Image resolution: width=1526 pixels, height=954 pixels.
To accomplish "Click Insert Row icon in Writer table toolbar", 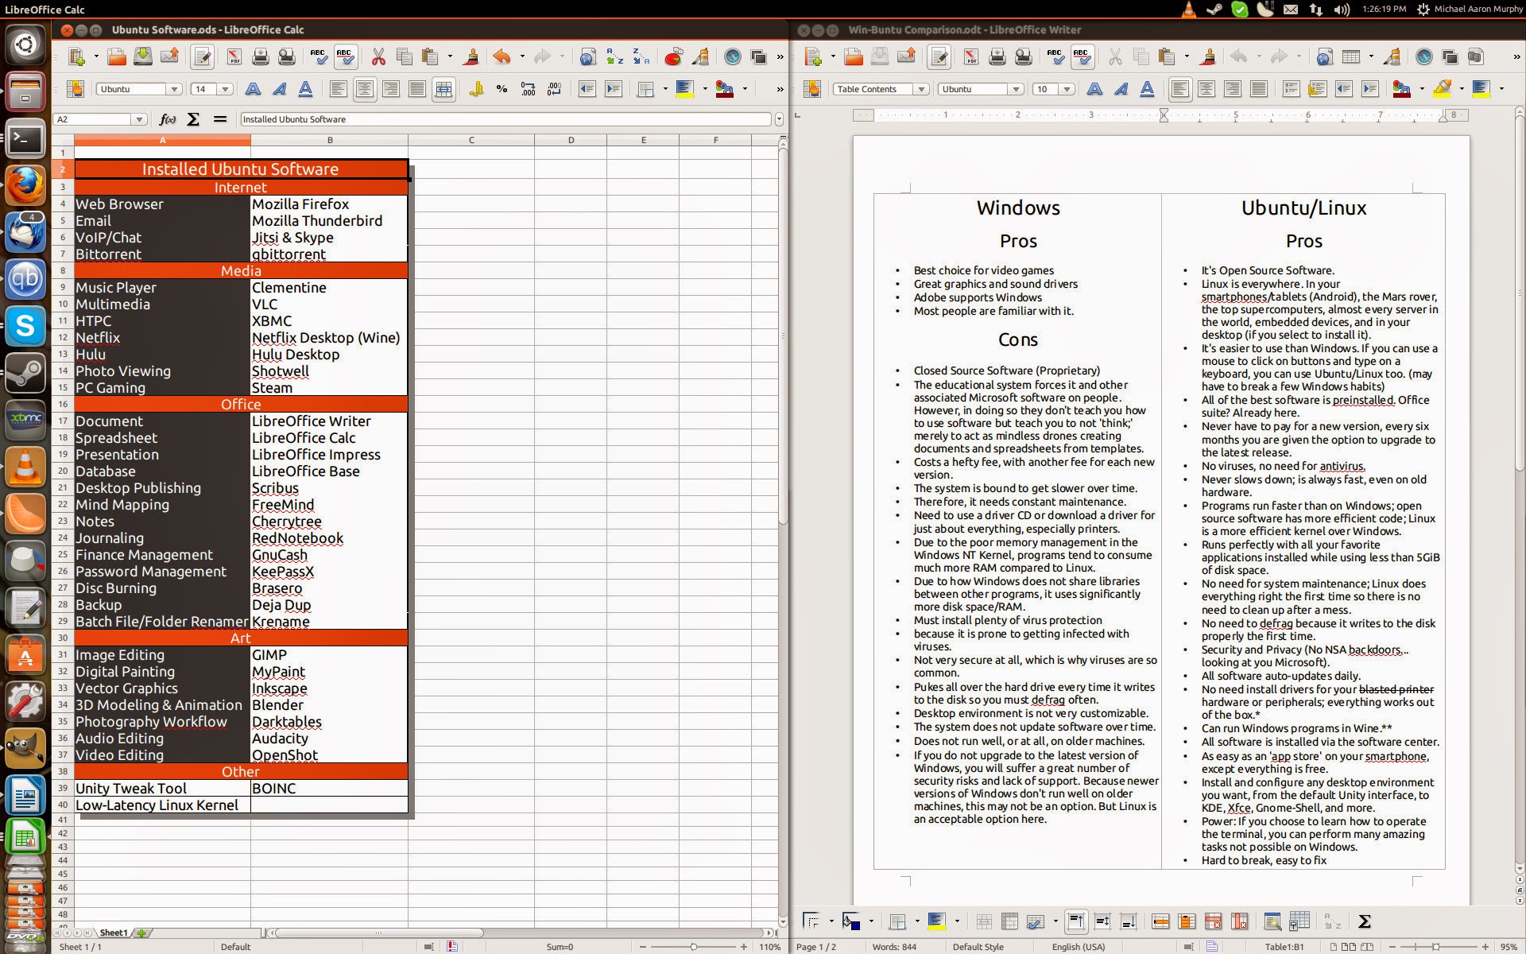I will [x=1160, y=921].
